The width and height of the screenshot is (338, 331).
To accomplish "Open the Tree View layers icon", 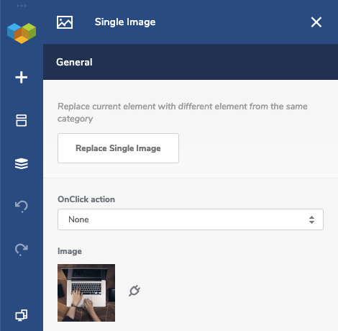I will click(x=22, y=163).
